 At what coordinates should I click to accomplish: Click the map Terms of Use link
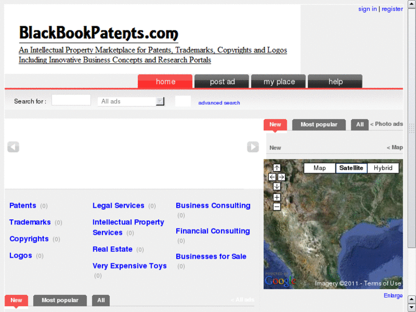383,283
